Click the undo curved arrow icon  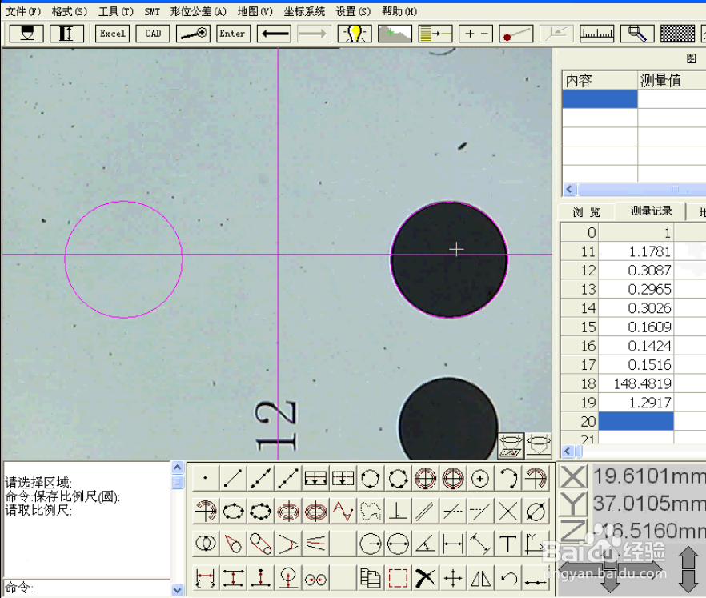507,578
